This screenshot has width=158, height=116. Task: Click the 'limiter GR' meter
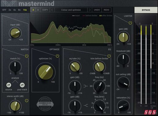pyautogui.click(x=151, y=64)
